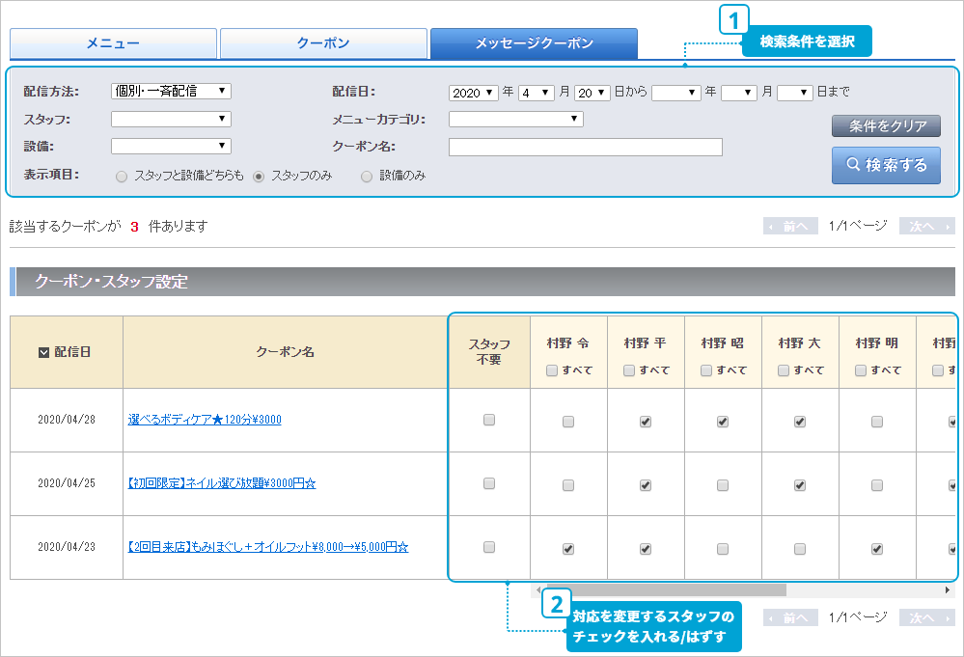Screen dimensions: 964x657
Task: Click the left arrow of horizontal scrollbar
Action: [538, 589]
